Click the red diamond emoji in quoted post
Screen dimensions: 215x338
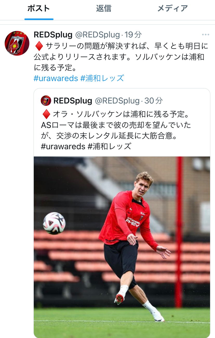pos(46,114)
